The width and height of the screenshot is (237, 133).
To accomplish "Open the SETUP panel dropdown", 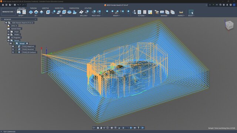I will coord(21,16).
